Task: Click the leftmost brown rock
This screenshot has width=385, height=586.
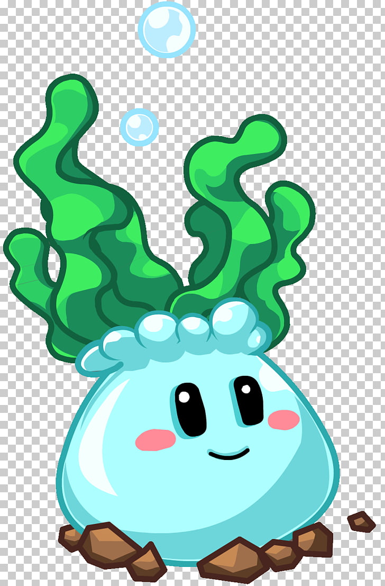Action: pos(71,537)
